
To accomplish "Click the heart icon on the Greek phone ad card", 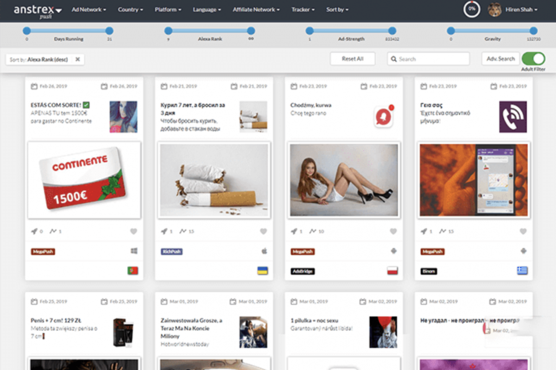I will tap(523, 231).
